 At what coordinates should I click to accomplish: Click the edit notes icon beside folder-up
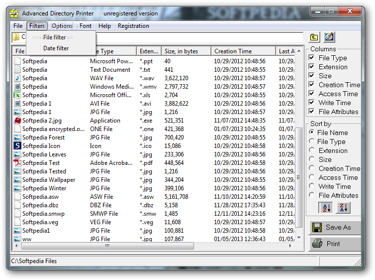(329, 37)
